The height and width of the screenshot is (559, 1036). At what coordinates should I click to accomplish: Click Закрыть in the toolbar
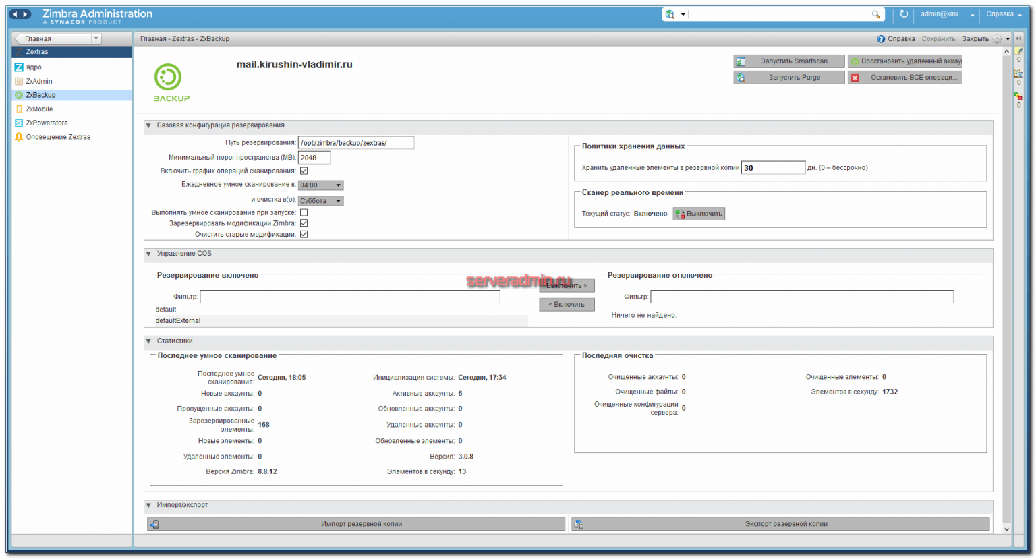(x=975, y=39)
